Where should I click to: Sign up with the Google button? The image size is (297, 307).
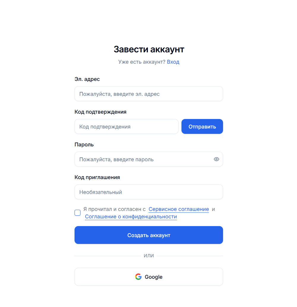pyautogui.click(x=148, y=277)
